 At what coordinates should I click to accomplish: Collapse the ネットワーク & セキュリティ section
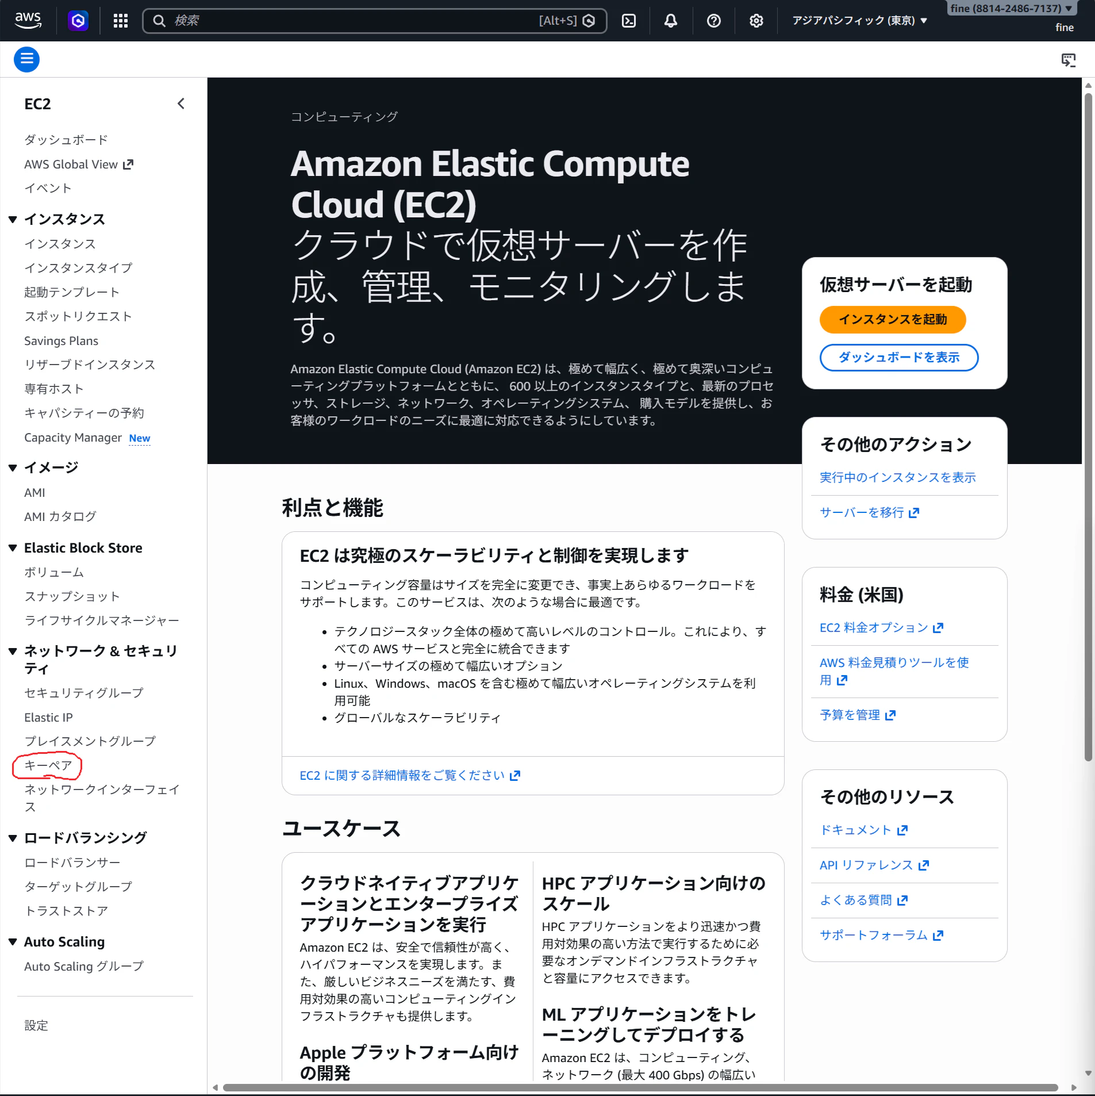(13, 651)
